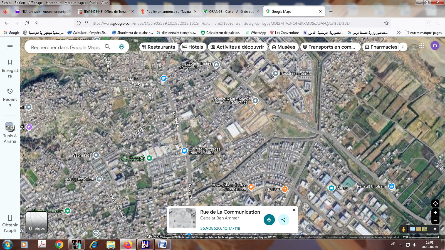Click the Soccer 6 map marker
Viewport: 445px width, 250px height.
click(x=149, y=158)
